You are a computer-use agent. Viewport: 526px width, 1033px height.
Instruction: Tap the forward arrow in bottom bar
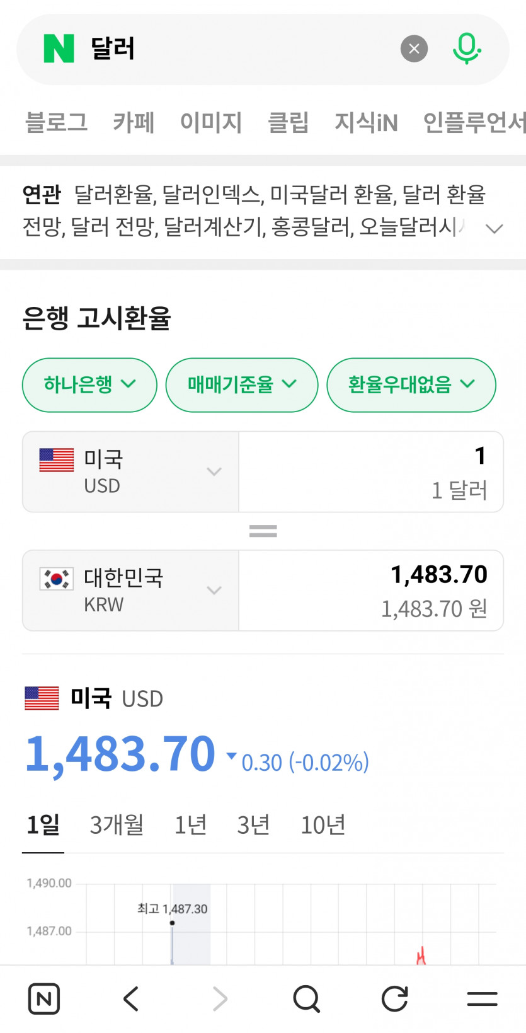coord(220,998)
